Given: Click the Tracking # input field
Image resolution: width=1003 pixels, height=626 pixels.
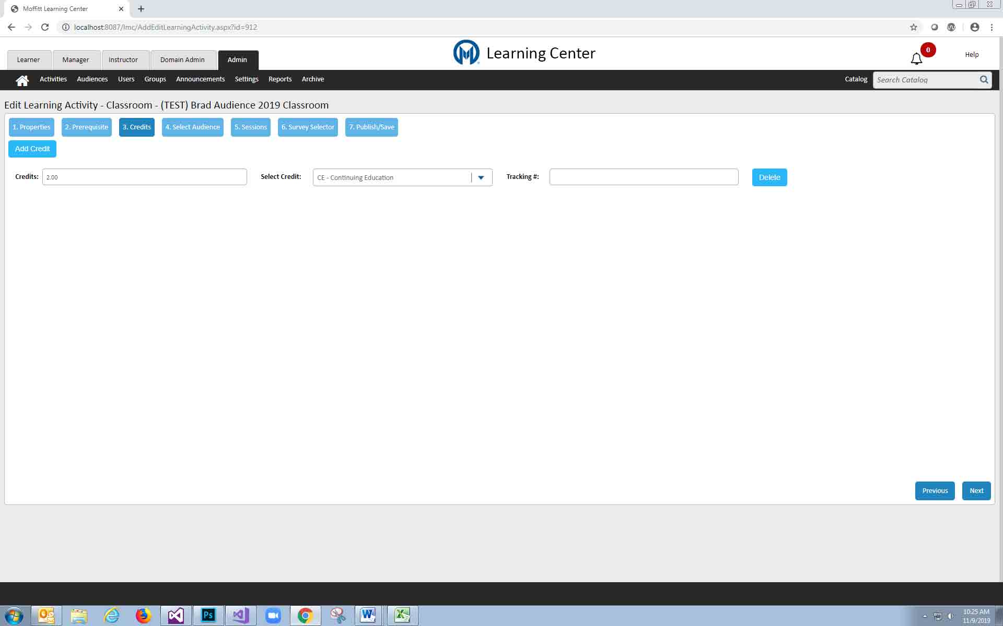Looking at the screenshot, I should 644,177.
